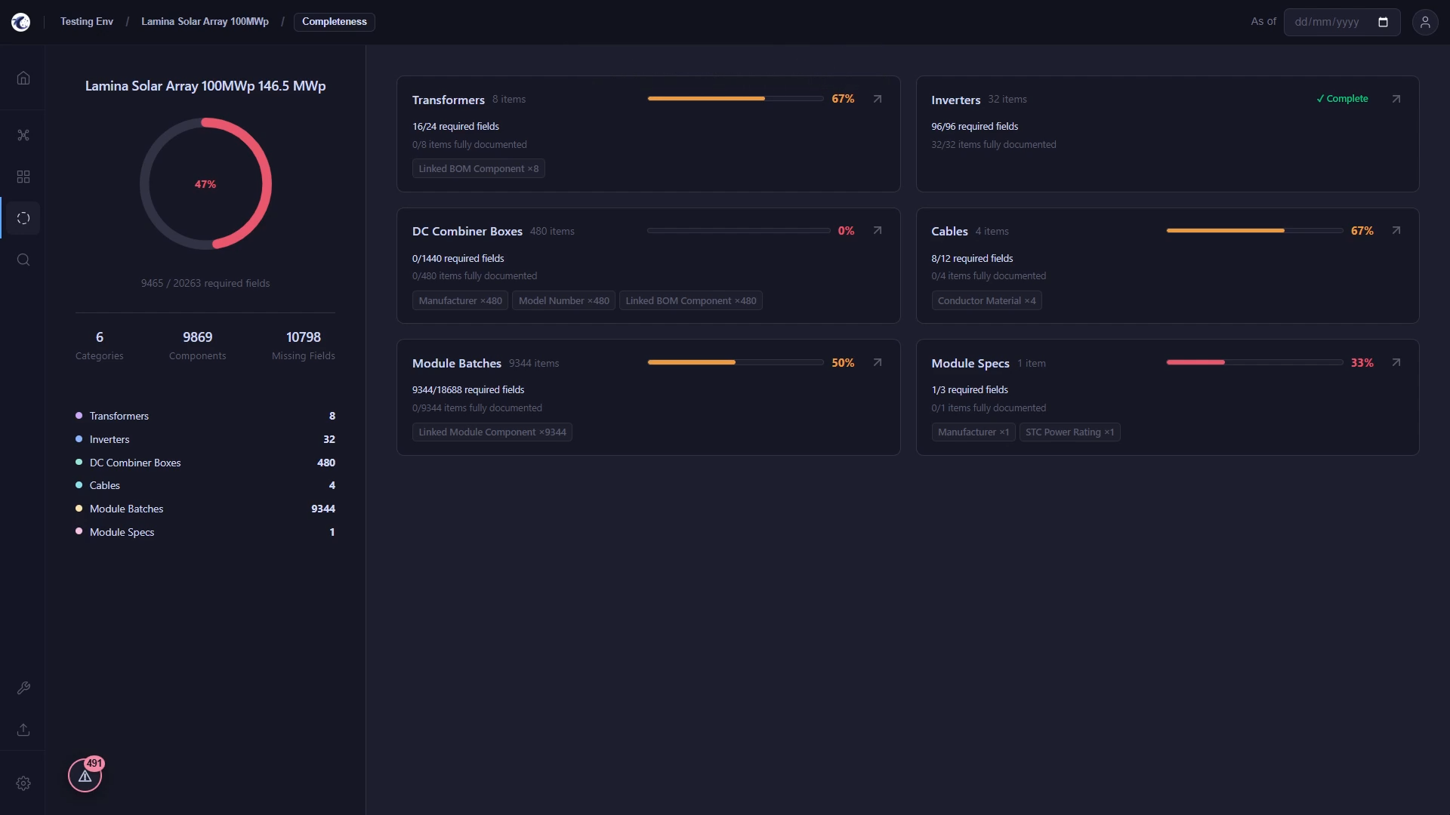Select Module Specs in the category list

205,532
